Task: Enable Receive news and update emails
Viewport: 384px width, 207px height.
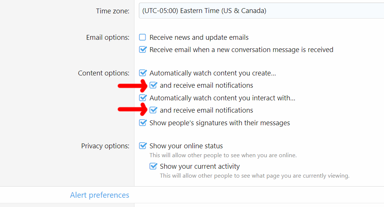Action: click(143, 37)
